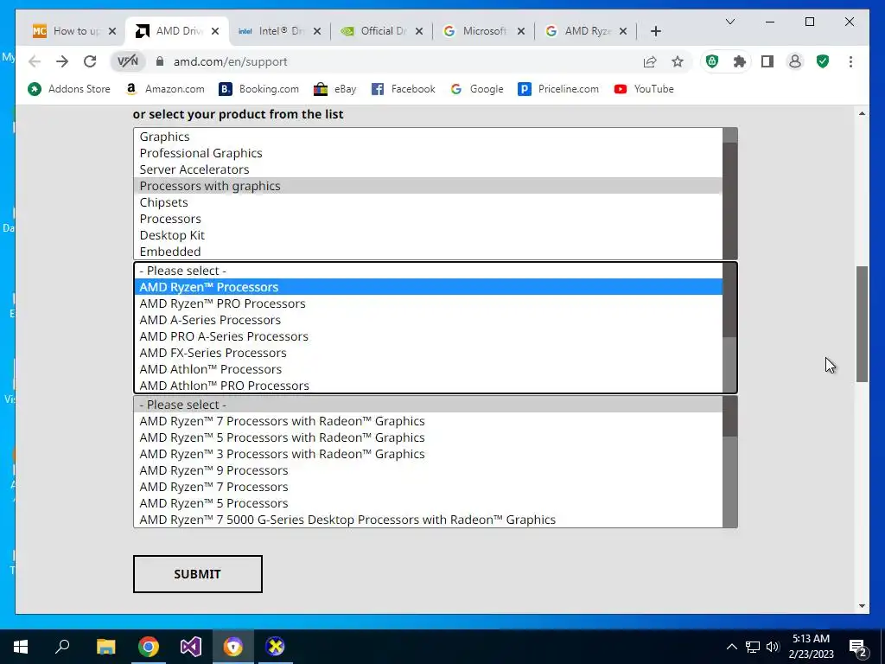Select AMD FX-Series Processors
This screenshot has width=885, height=664.
tap(428, 353)
